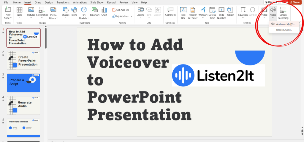Open the 3D Models dropdown chevron
Viewport: 304px width, 142px height.
[88, 18]
